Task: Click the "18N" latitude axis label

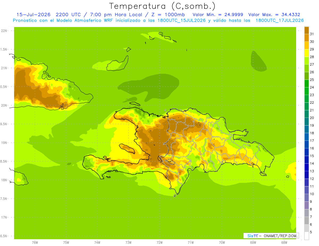Action: pos(4,180)
